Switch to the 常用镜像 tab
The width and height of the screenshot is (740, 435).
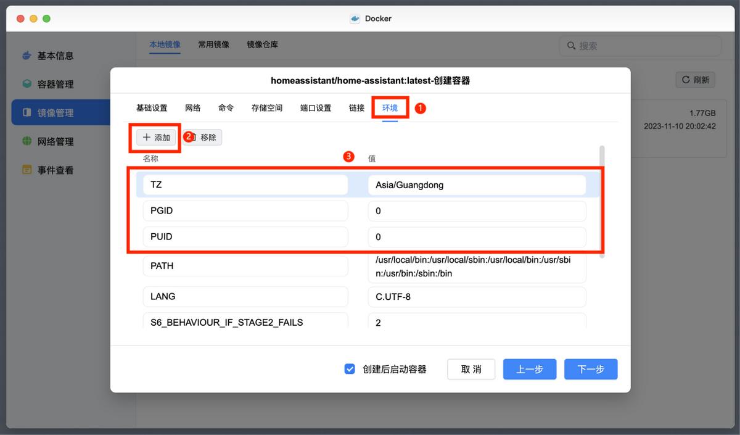tap(213, 44)
